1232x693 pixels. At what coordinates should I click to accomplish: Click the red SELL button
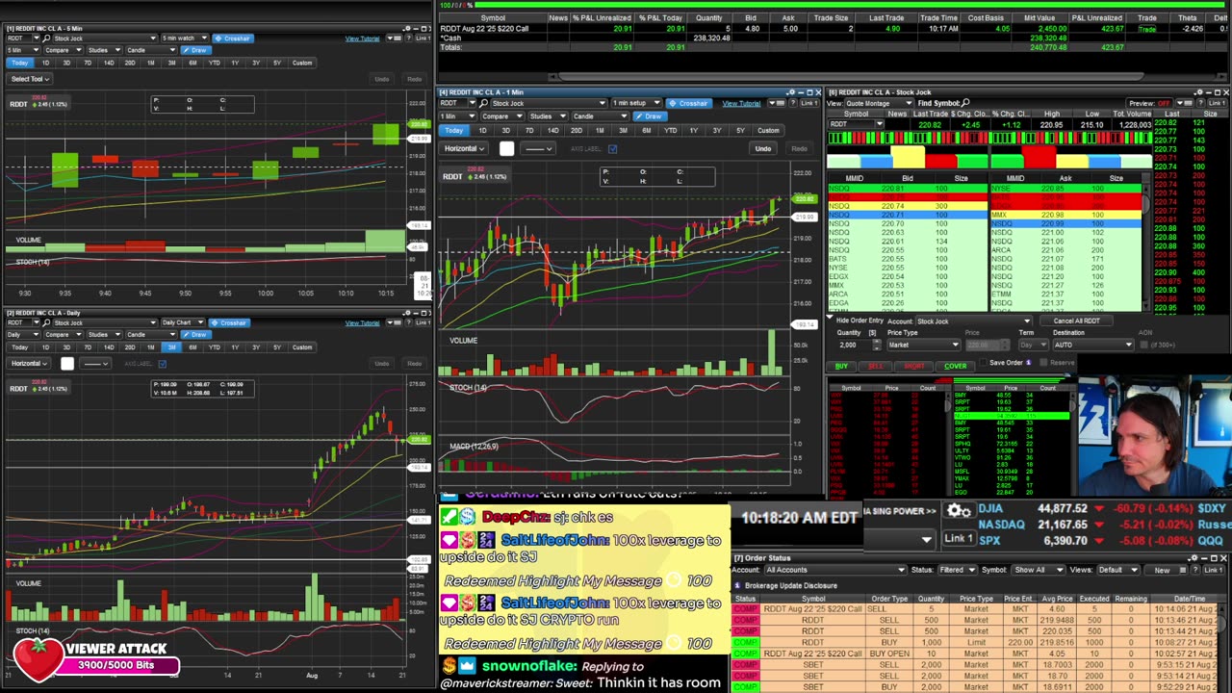[x=875, y=366]
